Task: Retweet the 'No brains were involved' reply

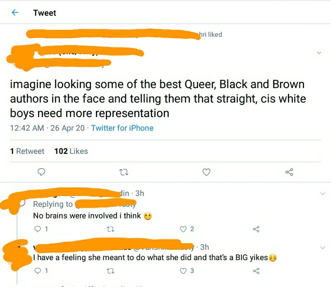Action: [110, 229]
